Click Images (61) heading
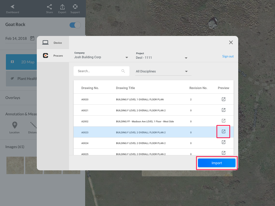The height and width of the screenshot is (206, 275). coord(15,147)
